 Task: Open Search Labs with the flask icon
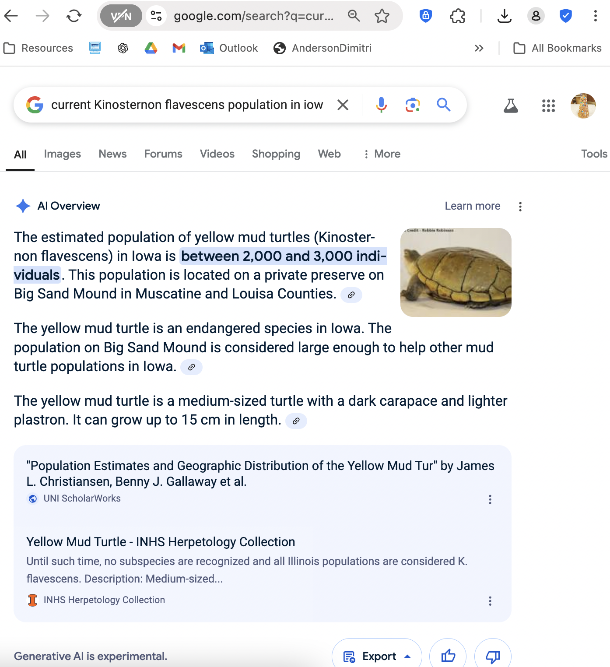coord(511,105)
